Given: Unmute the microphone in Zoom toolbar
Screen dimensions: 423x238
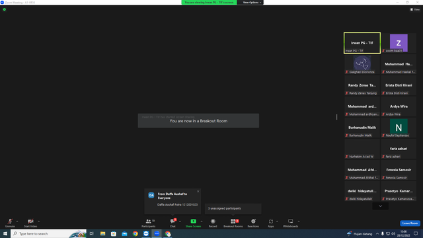Looking at the screenshot, I should tap(10, 223).
